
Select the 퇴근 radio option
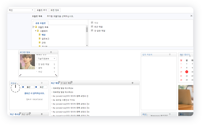point(36,87)
